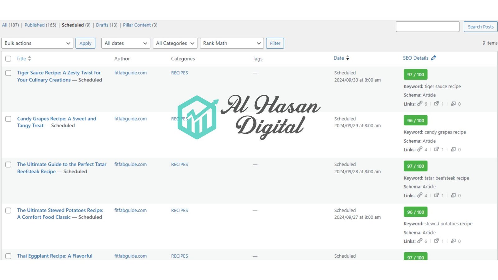This screenshot has height=280, width=498.
Task: Click incoming links icon in tatar beefsteak row
Action: pyautogui.click(x=453, y=195)
